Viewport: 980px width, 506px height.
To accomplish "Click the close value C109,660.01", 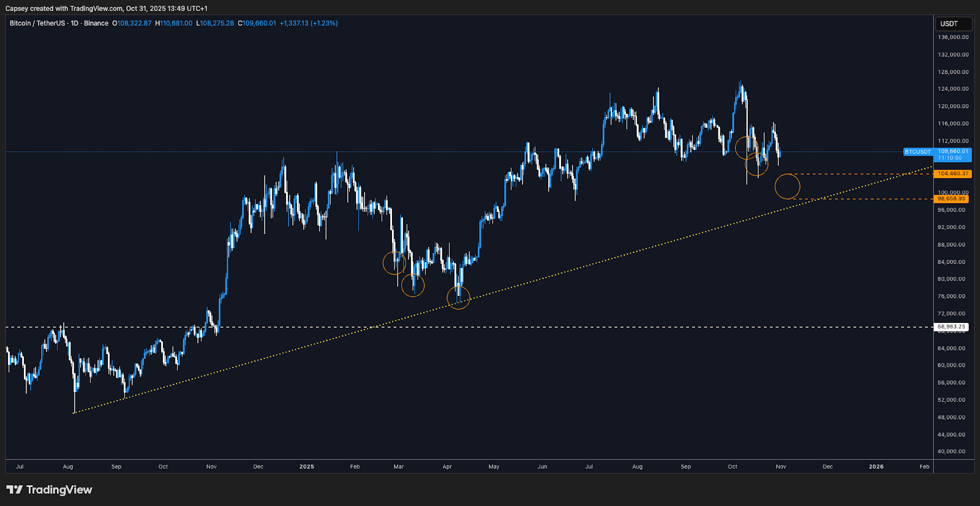I will pos(257,23).
